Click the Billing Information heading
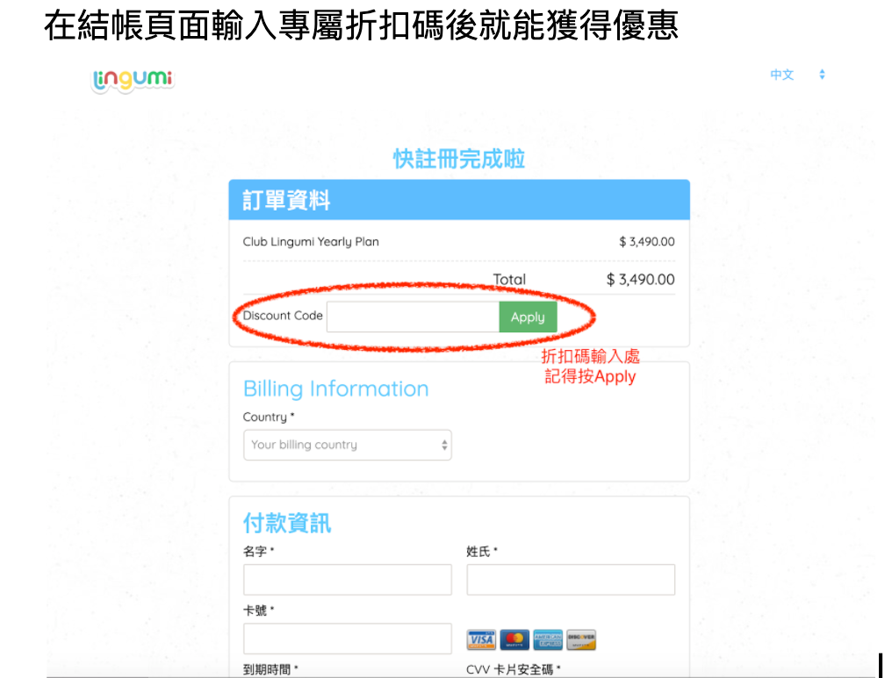Image resolution: width=892 pixels, height=678 pixels. (335, 389)
